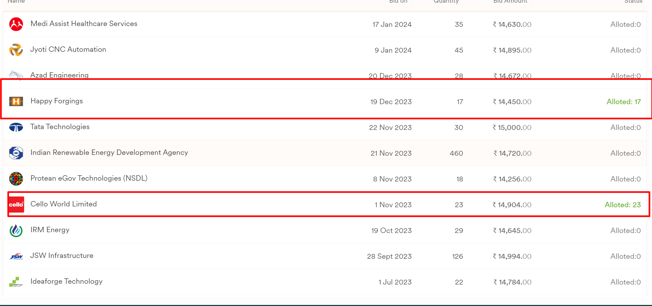Select Cello World Limited name
The image size is (652, 306).
pos(64,204)
